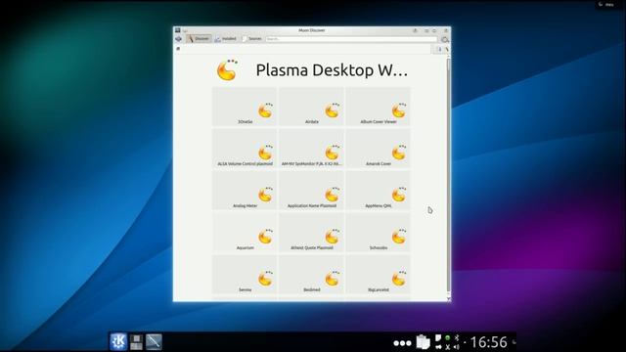This screenshot has height=352, width=626.
Task: Click the Plasma Desktop W… heading
Action: (332, 70)
